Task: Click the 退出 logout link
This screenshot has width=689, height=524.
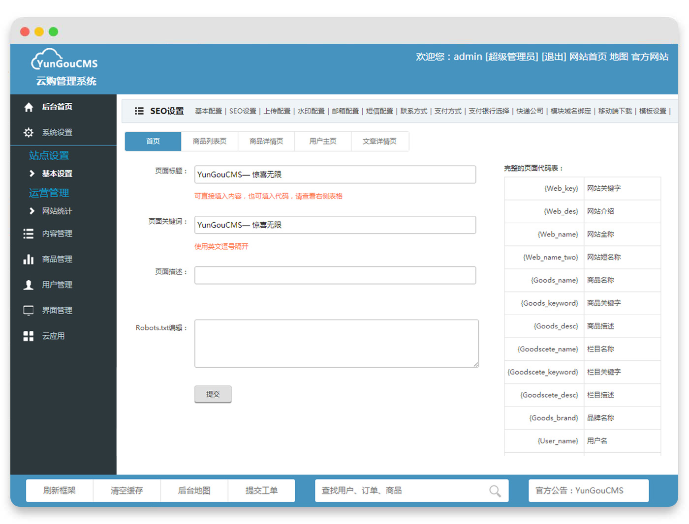Action: point(554,57)
